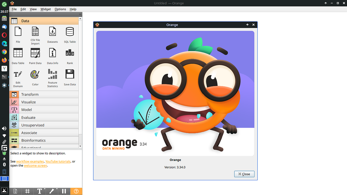Open the Options menu

60,9
